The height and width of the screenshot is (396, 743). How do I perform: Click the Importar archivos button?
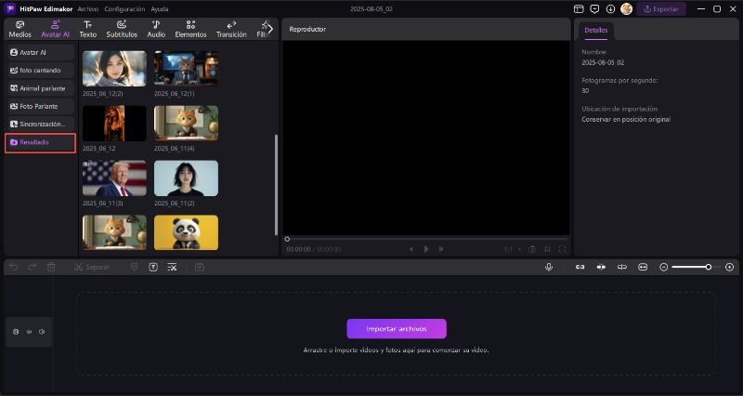(x=397, y=329)
